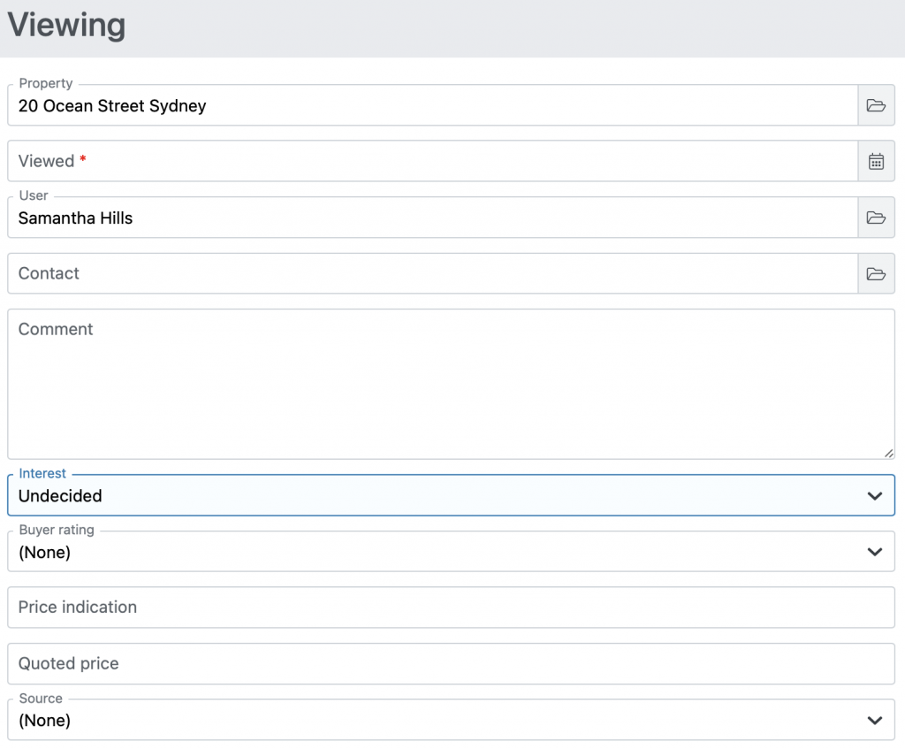Viewport: 905px width, 749px height.
Task: Click the Viewing page heading
Action: pyautogui.click(x=67, y=26)
